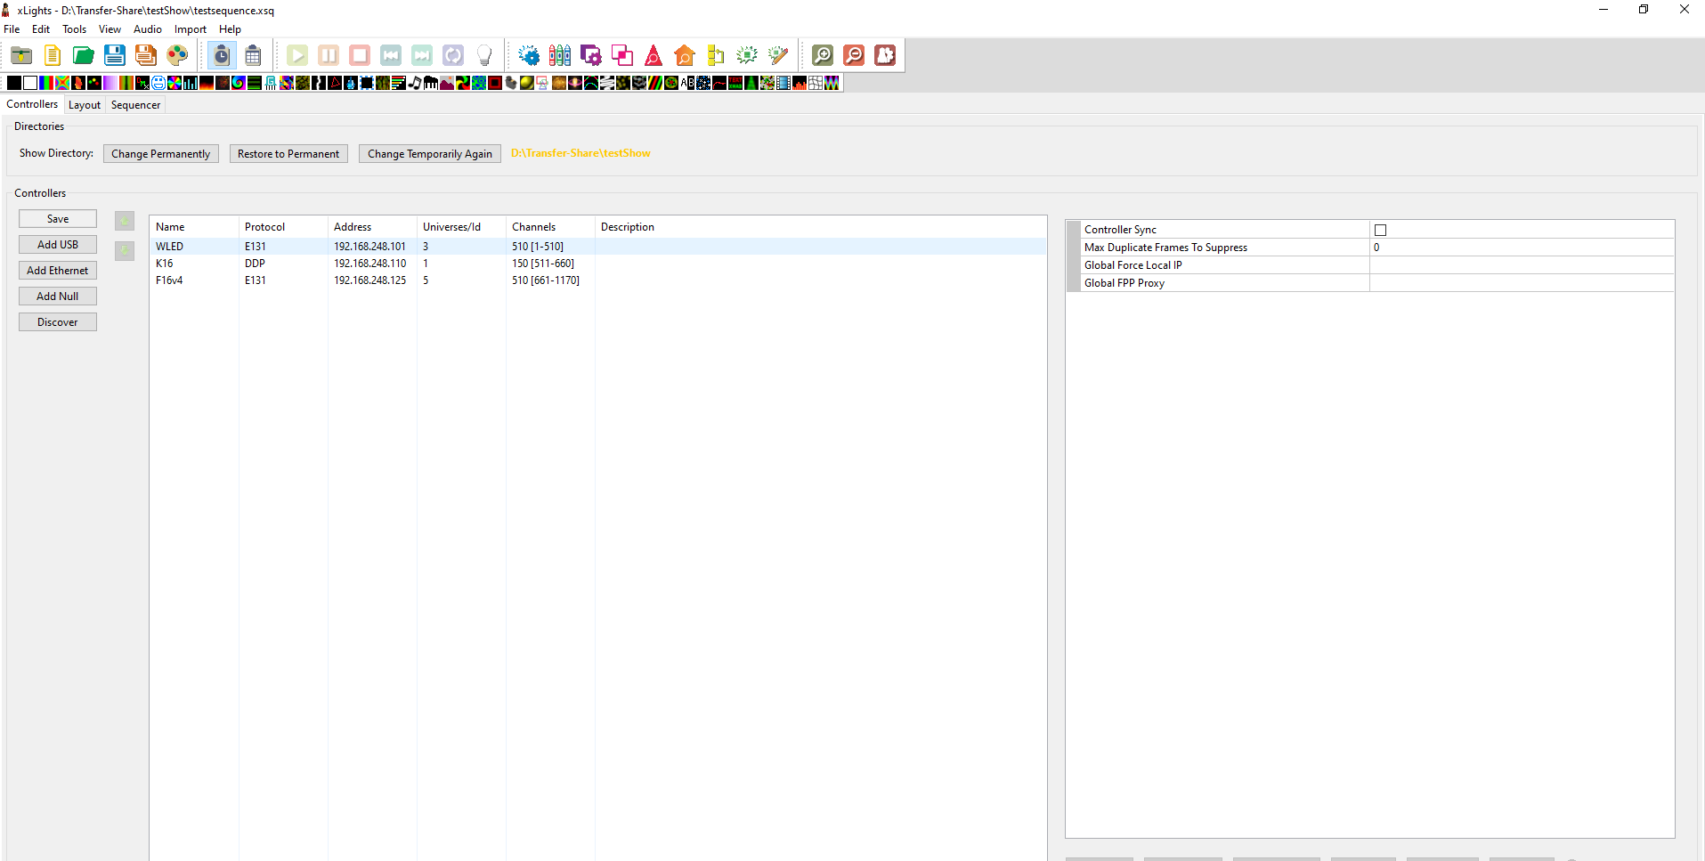Stop sequence playback
This screenshot has height=861, width=1705.
click(359, 55)
